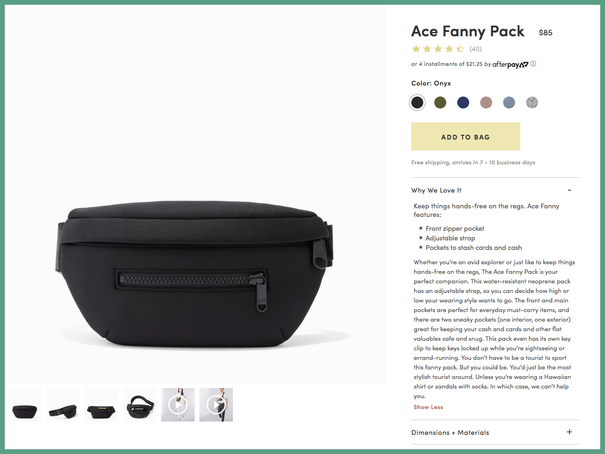This screenshot has width=605, height=454.
Task: Click the star rating icons
Action: coord(438,49)
